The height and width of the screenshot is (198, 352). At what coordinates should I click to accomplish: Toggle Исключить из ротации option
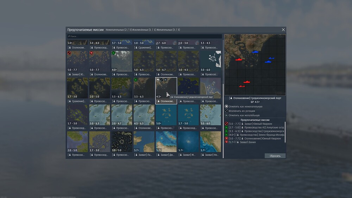click(x=240, y=111)
